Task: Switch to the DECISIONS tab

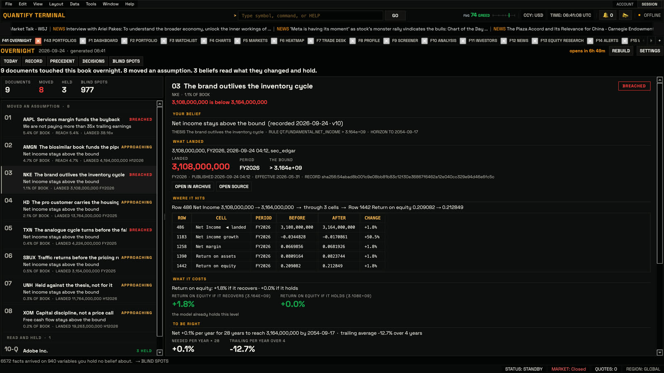Action: [93, 61]
